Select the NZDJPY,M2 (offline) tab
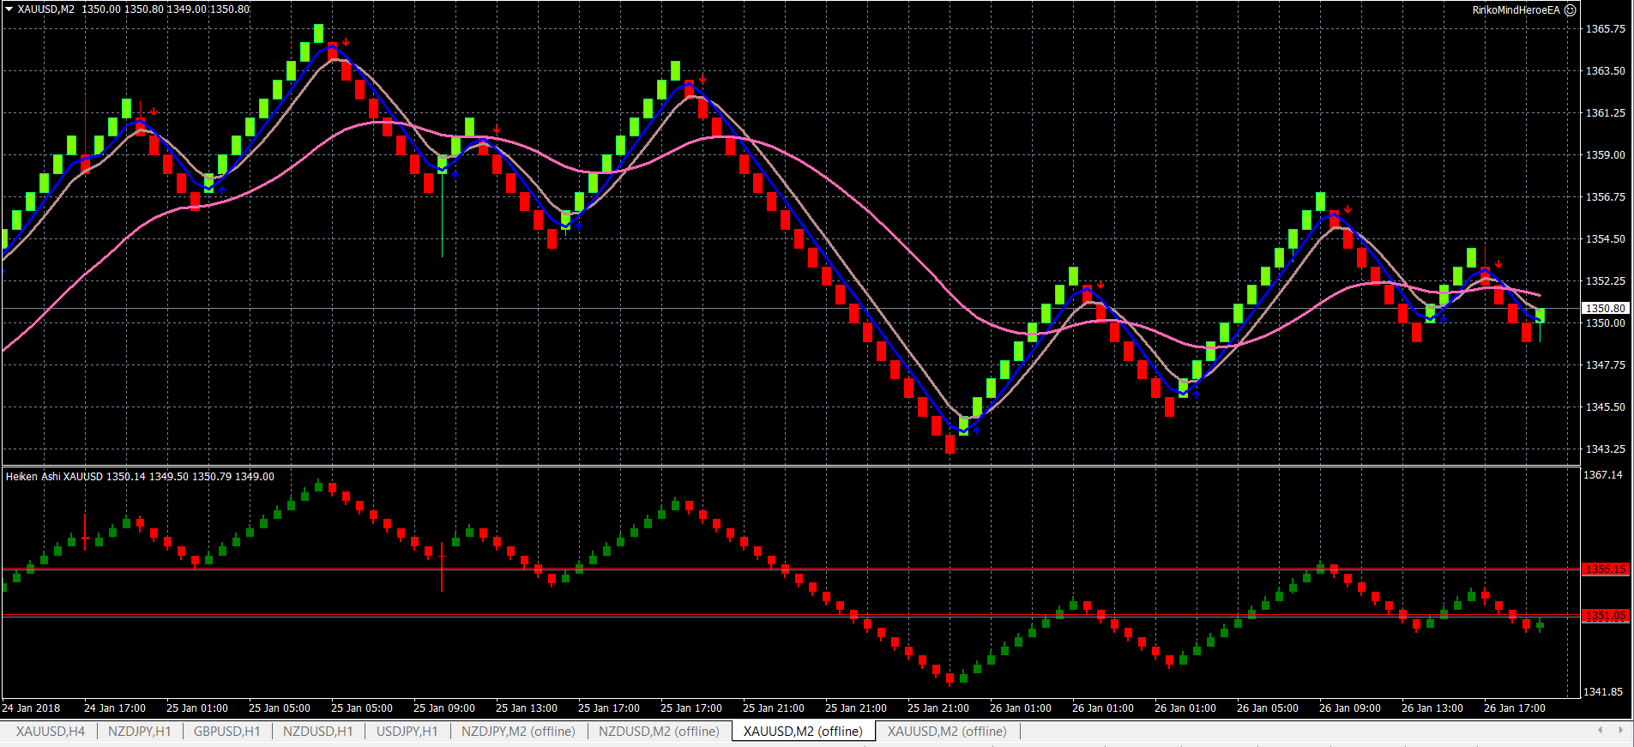Viewport: 1634px width, 747px height. click(x=519, y=732)
